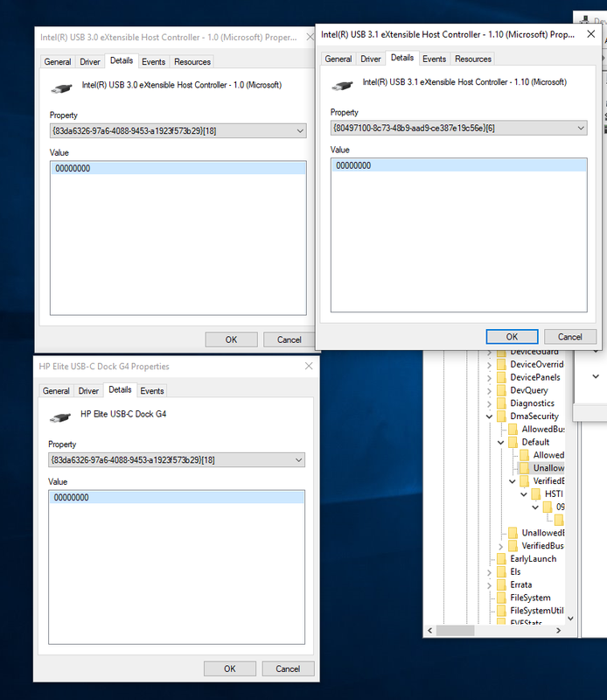Click right arrow of registry horizontal scrollbar
Image resolution: width=607 pixels, height=700 pixels.
(558, 630)
